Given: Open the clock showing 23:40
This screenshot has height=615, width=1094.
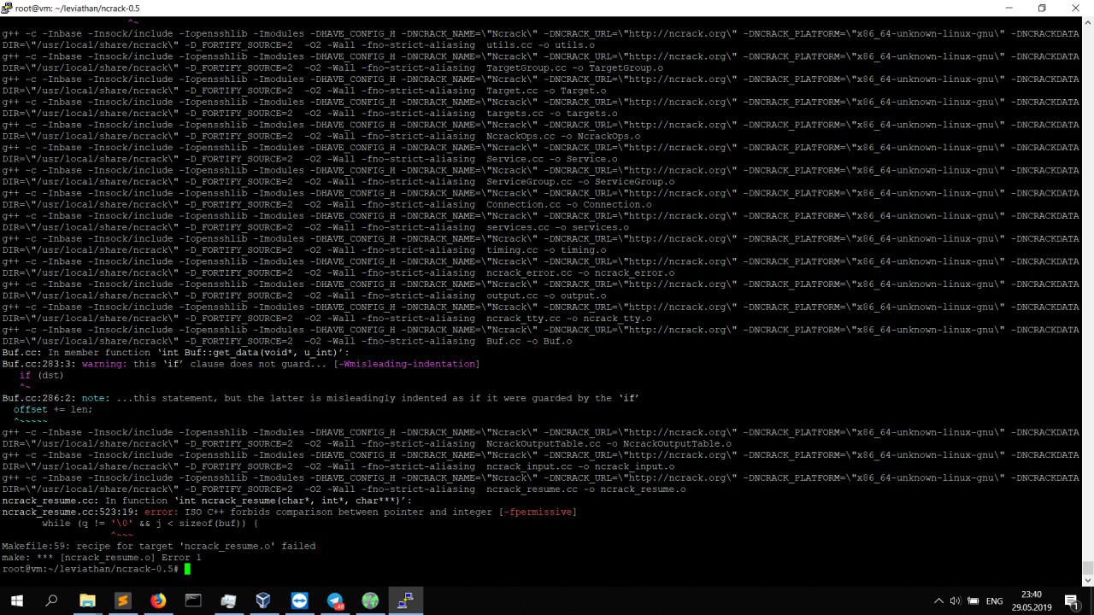Looking at the screenshot, I should tap(1031, 600).
